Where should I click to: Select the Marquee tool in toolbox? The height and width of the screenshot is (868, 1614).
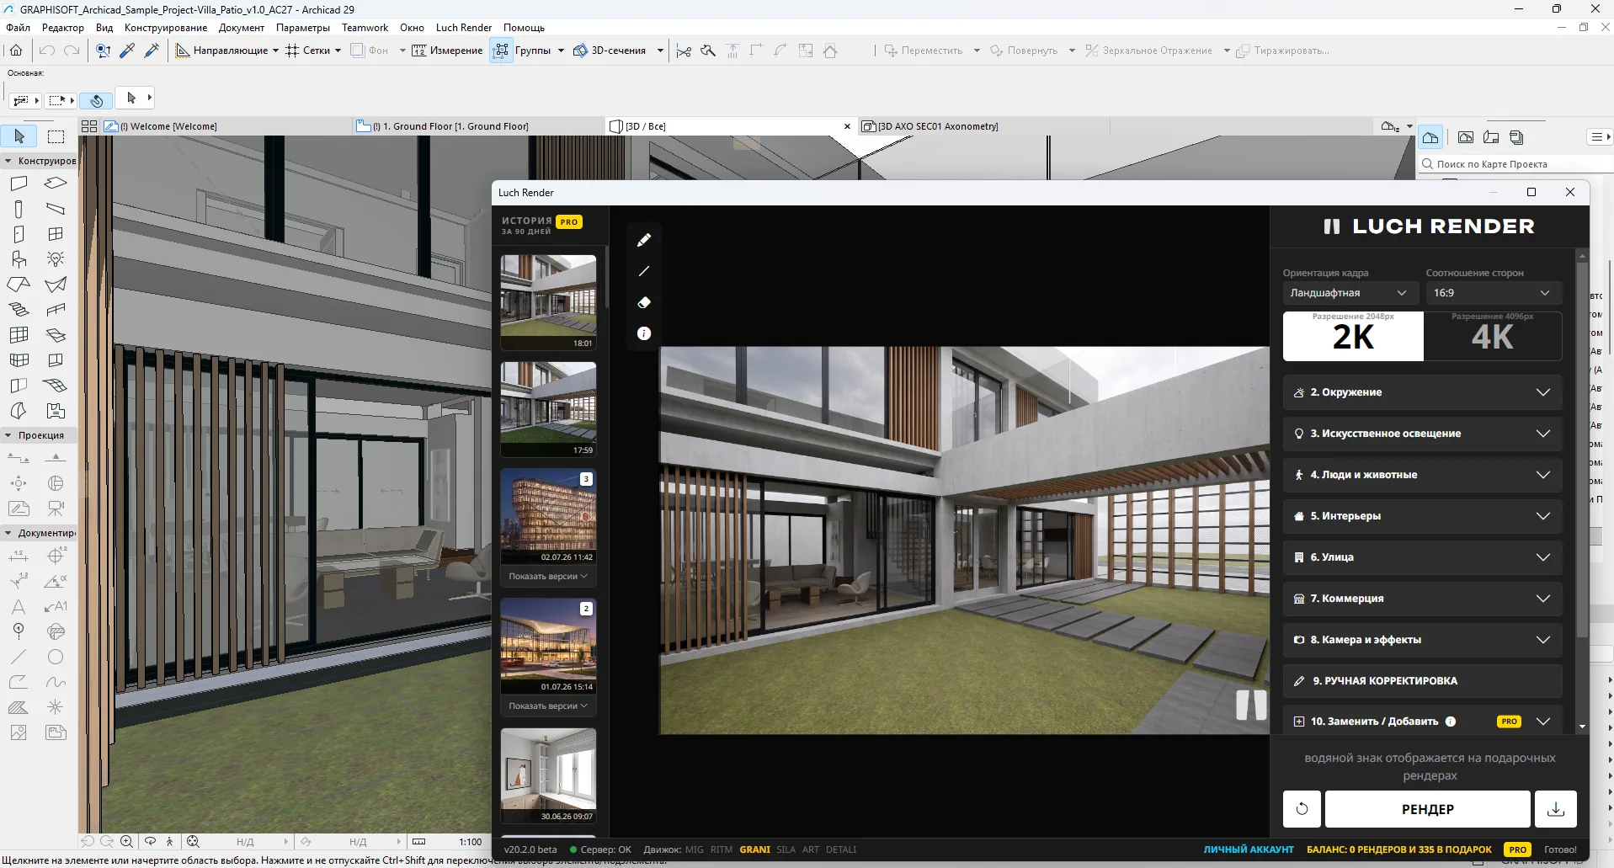pyautogui.click(x=56, y=136)
